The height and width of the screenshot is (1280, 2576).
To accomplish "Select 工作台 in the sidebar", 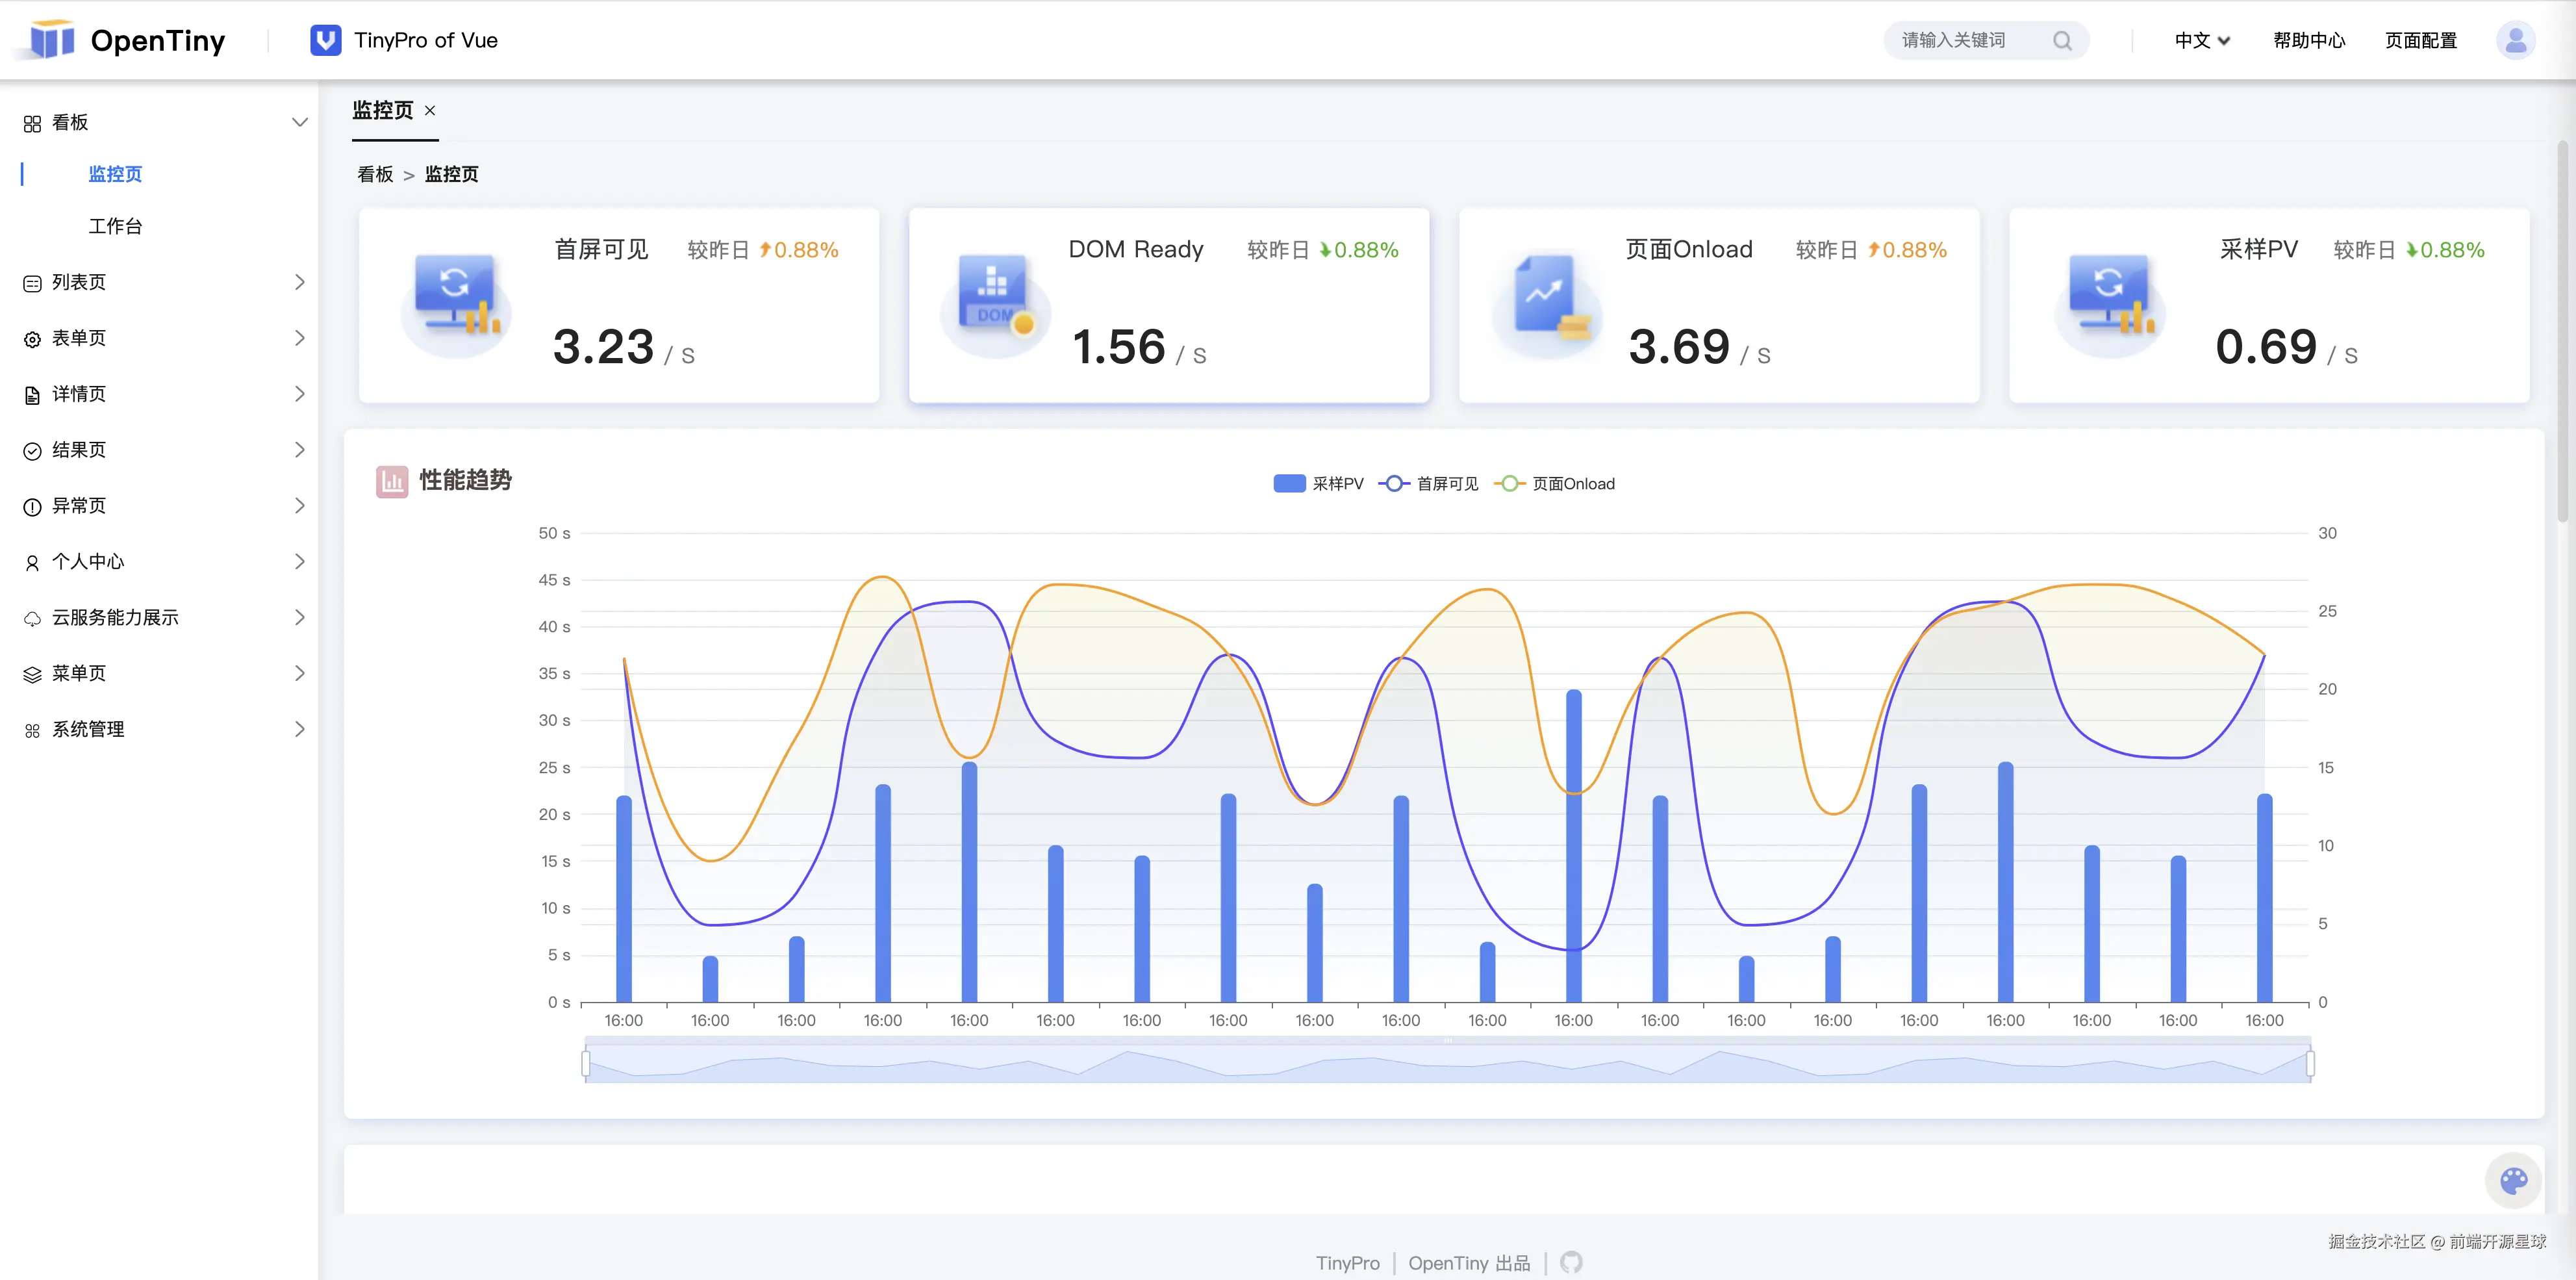I will coord(115,226).
